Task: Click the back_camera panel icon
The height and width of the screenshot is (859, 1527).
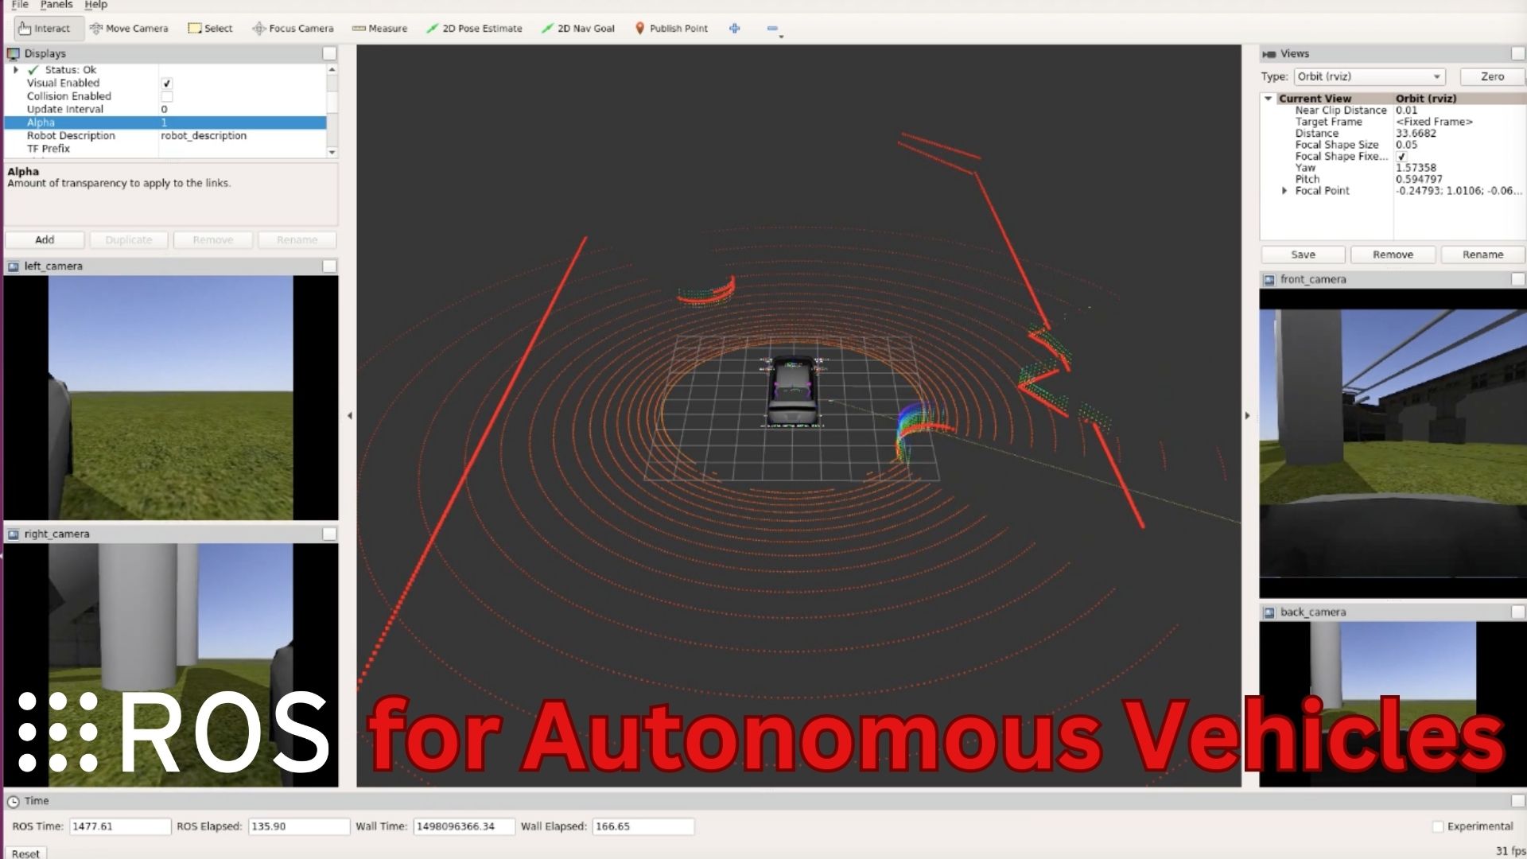Action: 1269,612
